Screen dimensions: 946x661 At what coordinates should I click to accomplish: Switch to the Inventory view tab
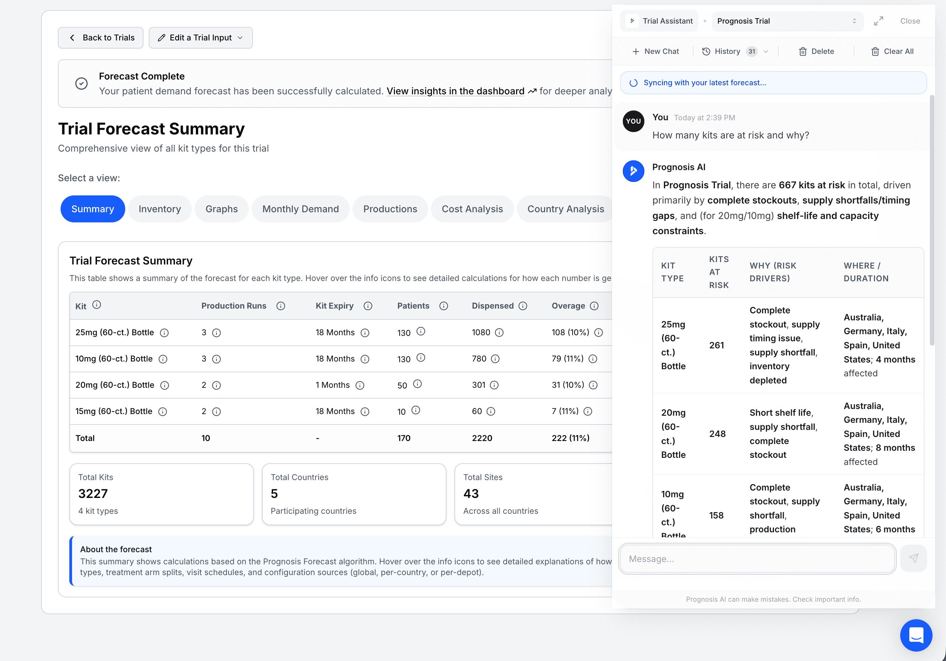(x=160, y=209)
